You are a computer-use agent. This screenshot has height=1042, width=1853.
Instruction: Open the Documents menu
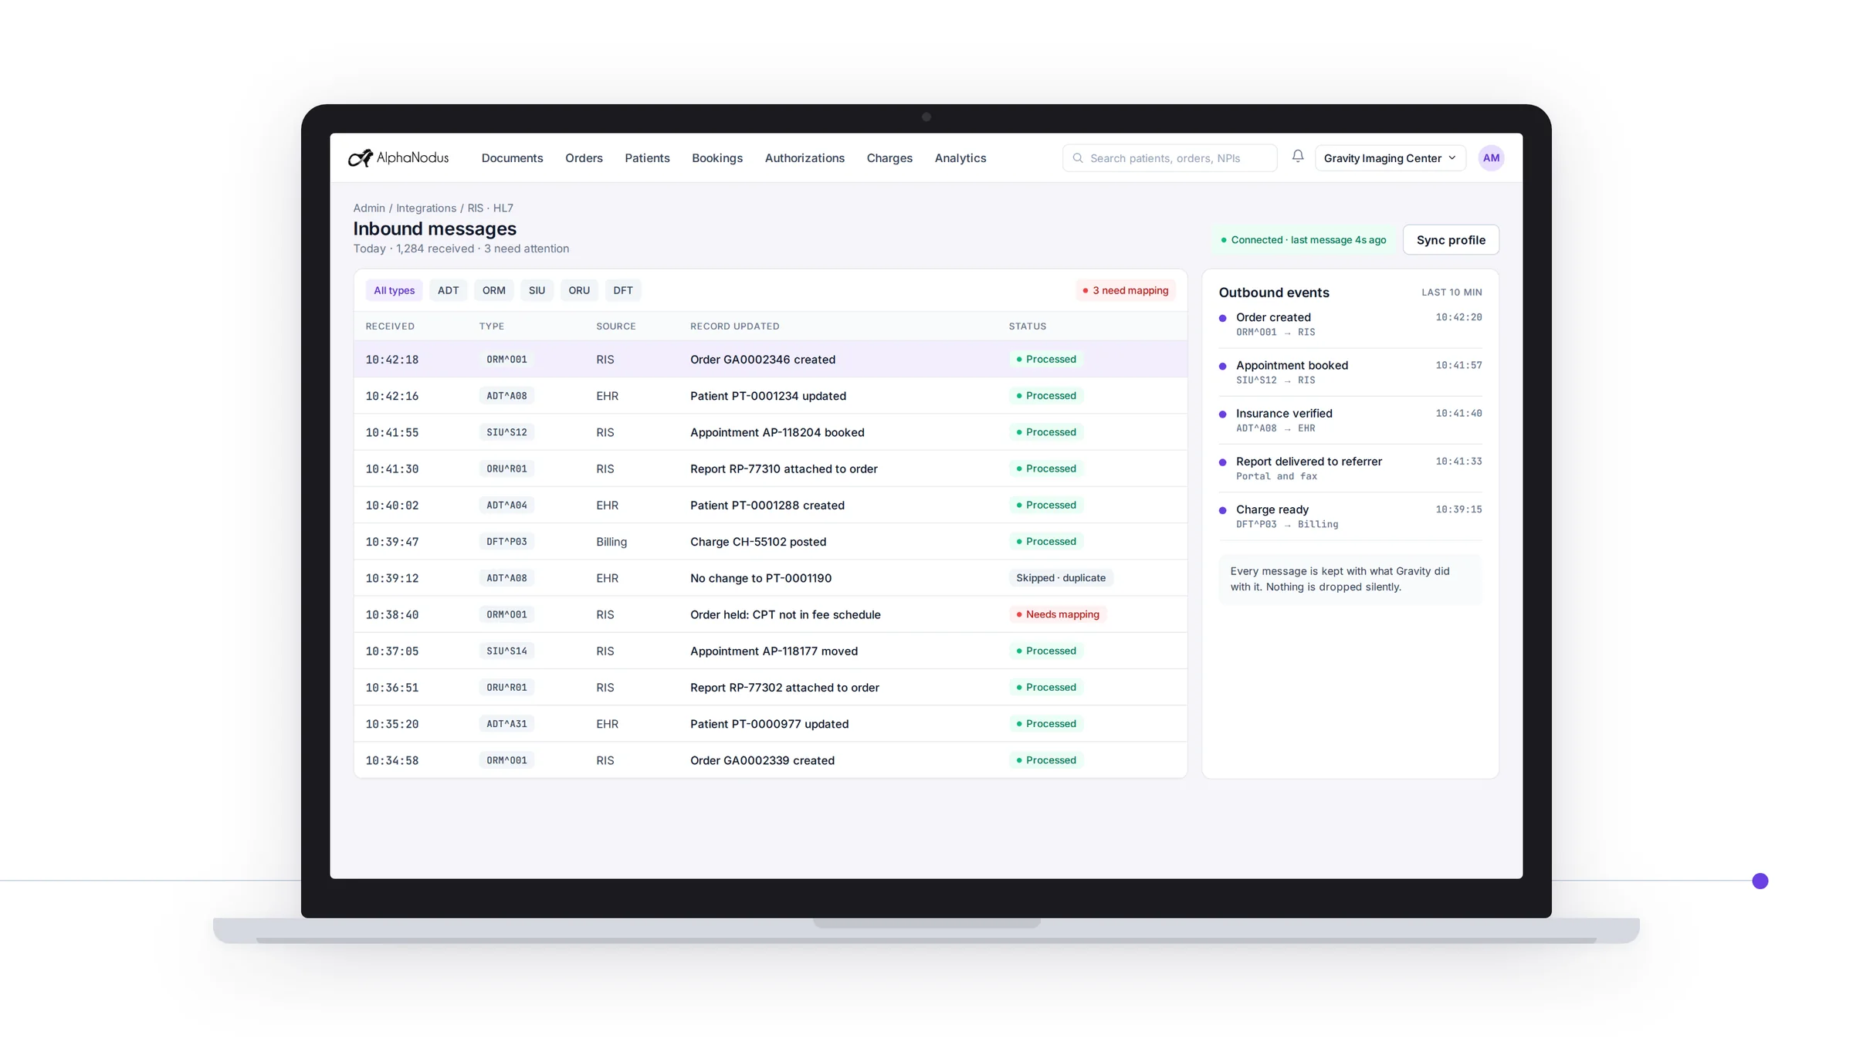(x=512, y=158)
